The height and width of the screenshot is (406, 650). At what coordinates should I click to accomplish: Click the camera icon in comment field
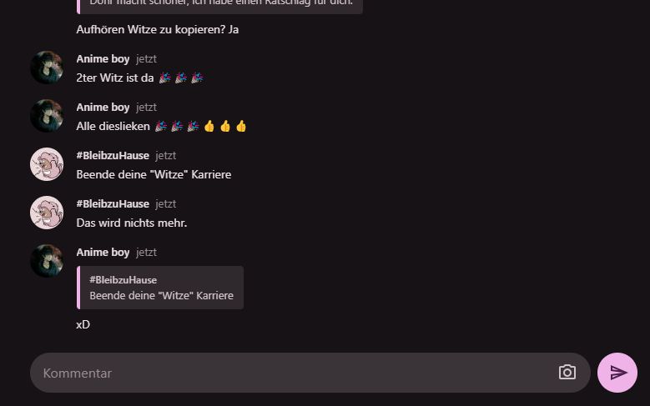click(x=567, y=372)
